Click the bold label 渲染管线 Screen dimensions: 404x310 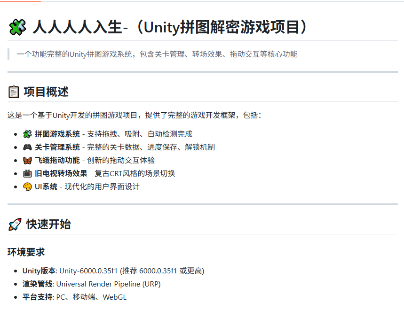click(38, 284)
